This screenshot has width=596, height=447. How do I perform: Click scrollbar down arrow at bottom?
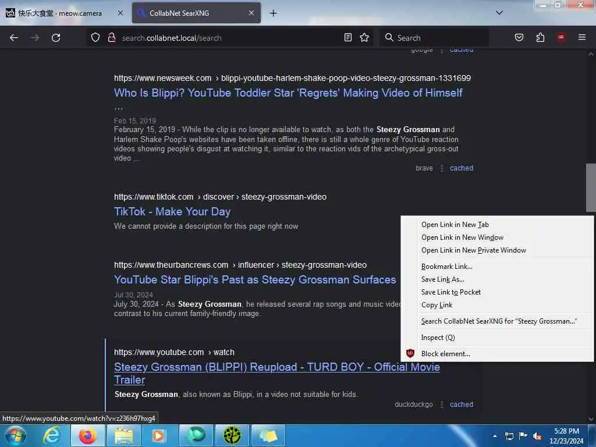591,419
